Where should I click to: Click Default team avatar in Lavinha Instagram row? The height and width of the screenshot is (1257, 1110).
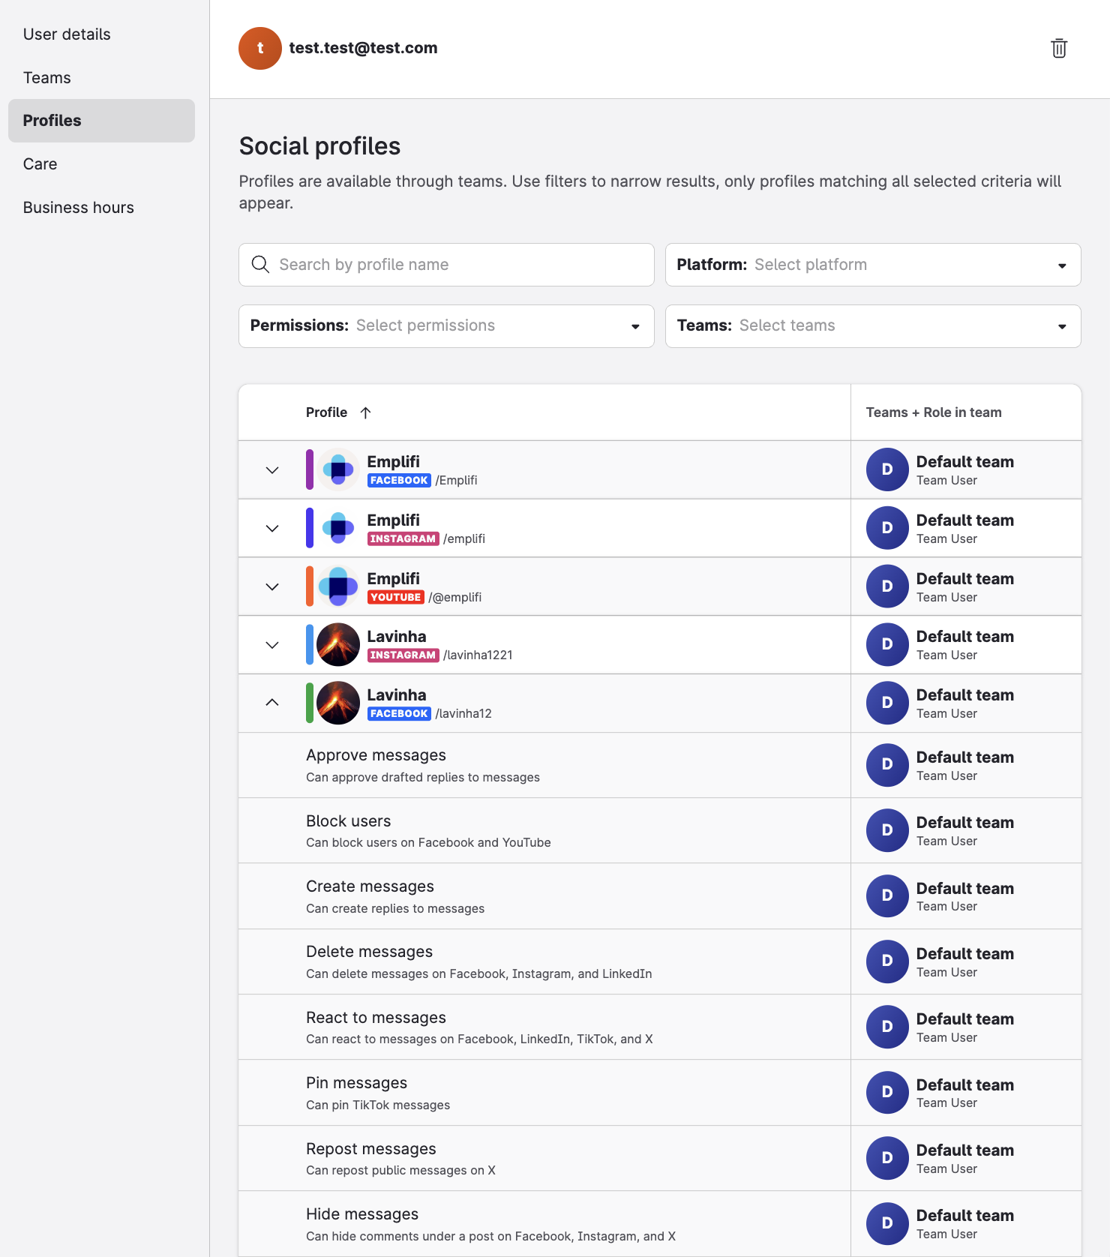887,644
